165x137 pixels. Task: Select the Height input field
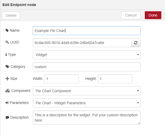(x=115, y=79)
